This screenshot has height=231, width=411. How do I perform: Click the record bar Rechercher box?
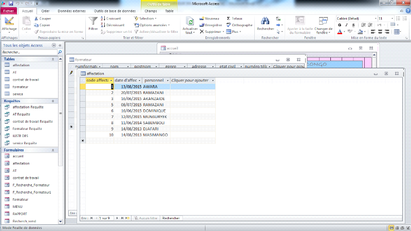tap(171, 218)
